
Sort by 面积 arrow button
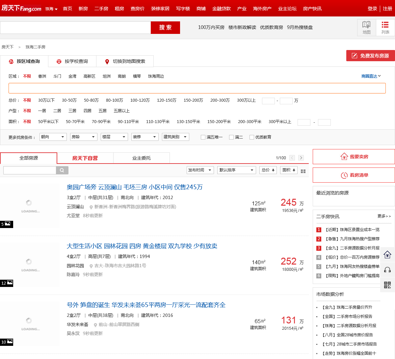[289, 170]
